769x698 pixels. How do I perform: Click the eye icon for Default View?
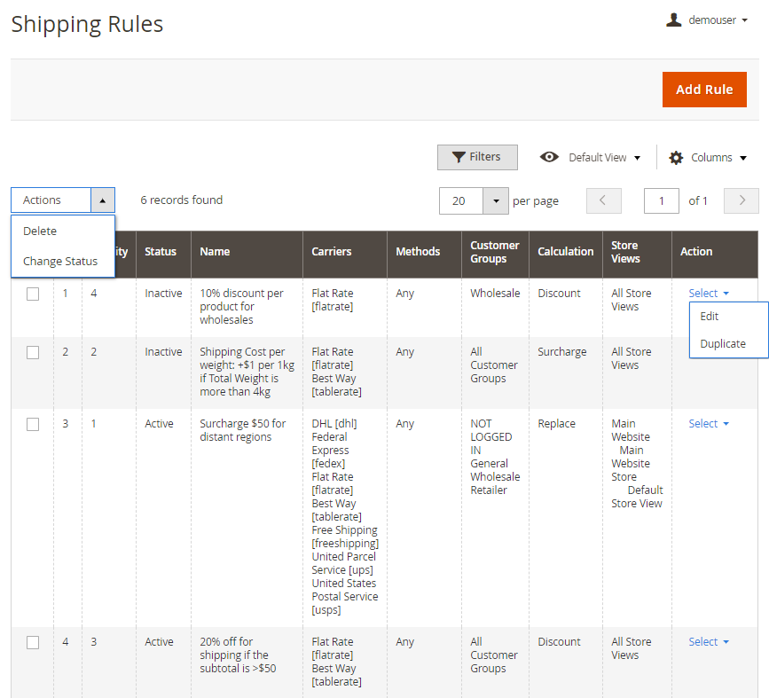[x=550, y=157]
